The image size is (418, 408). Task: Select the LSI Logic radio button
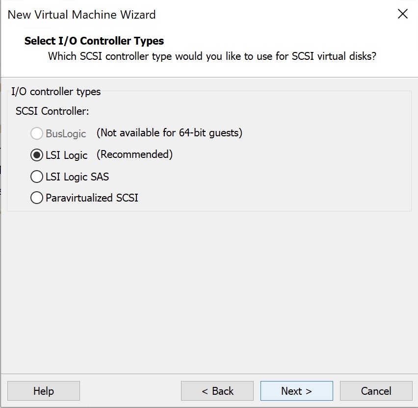click(37, 155)
